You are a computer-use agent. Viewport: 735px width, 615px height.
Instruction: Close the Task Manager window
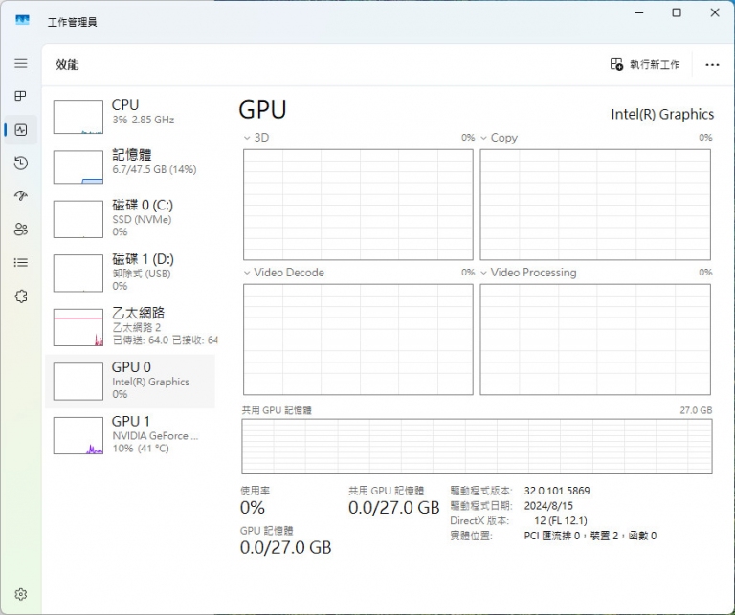click(x=715, y=12)
